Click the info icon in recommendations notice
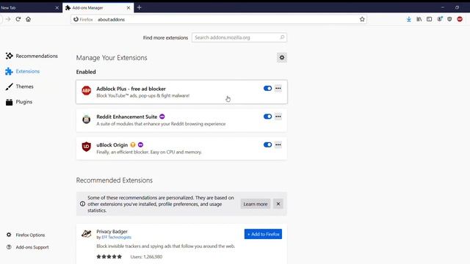This screenshot has width=470, height=264. coord(82,204)
